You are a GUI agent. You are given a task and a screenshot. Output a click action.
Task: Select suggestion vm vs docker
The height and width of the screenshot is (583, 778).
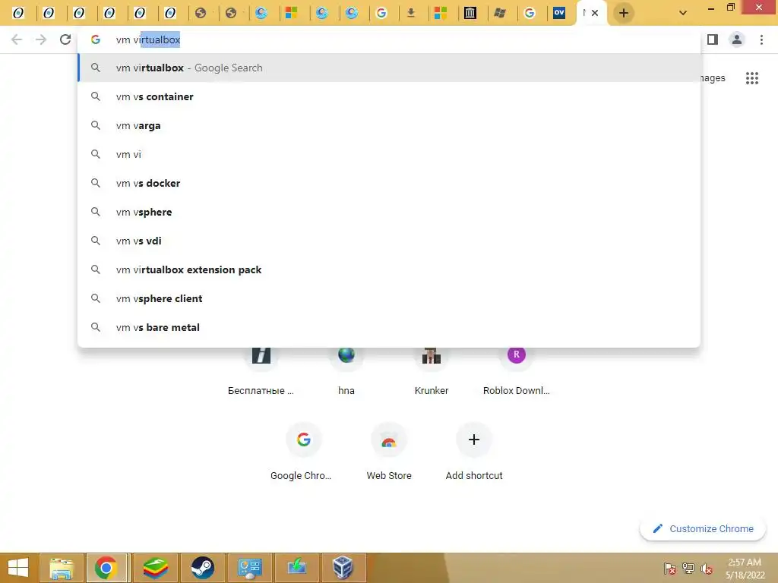click(389, 183)
